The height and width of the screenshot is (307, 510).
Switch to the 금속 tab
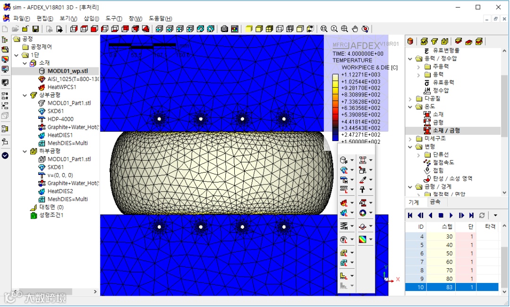point(435,202)
